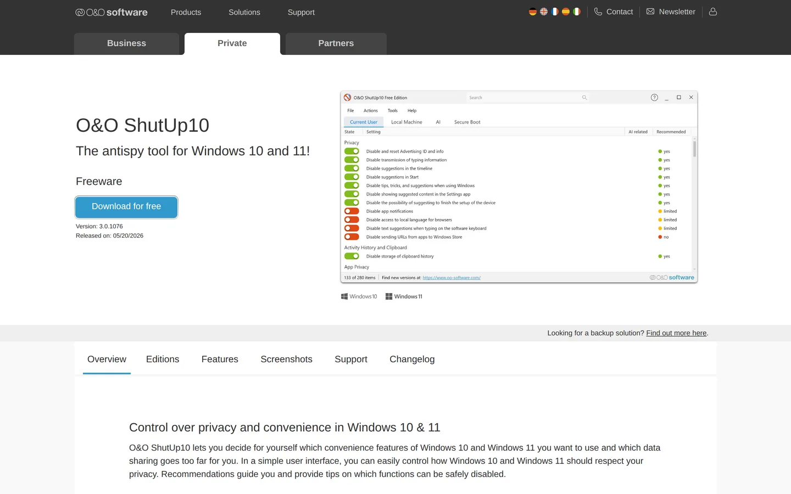The image size is (791, 494).
Task: Switch site language to English flag
Action: (543, 12)
